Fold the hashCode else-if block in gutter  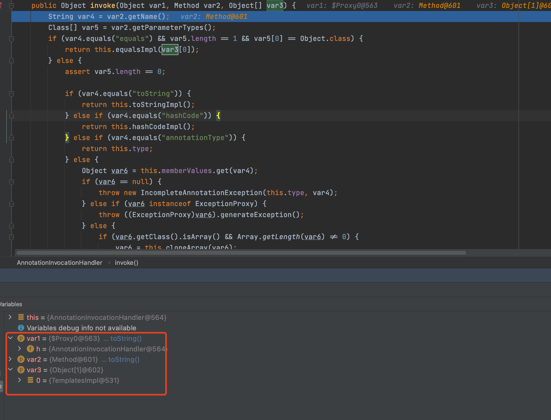(x=12, y=116)
